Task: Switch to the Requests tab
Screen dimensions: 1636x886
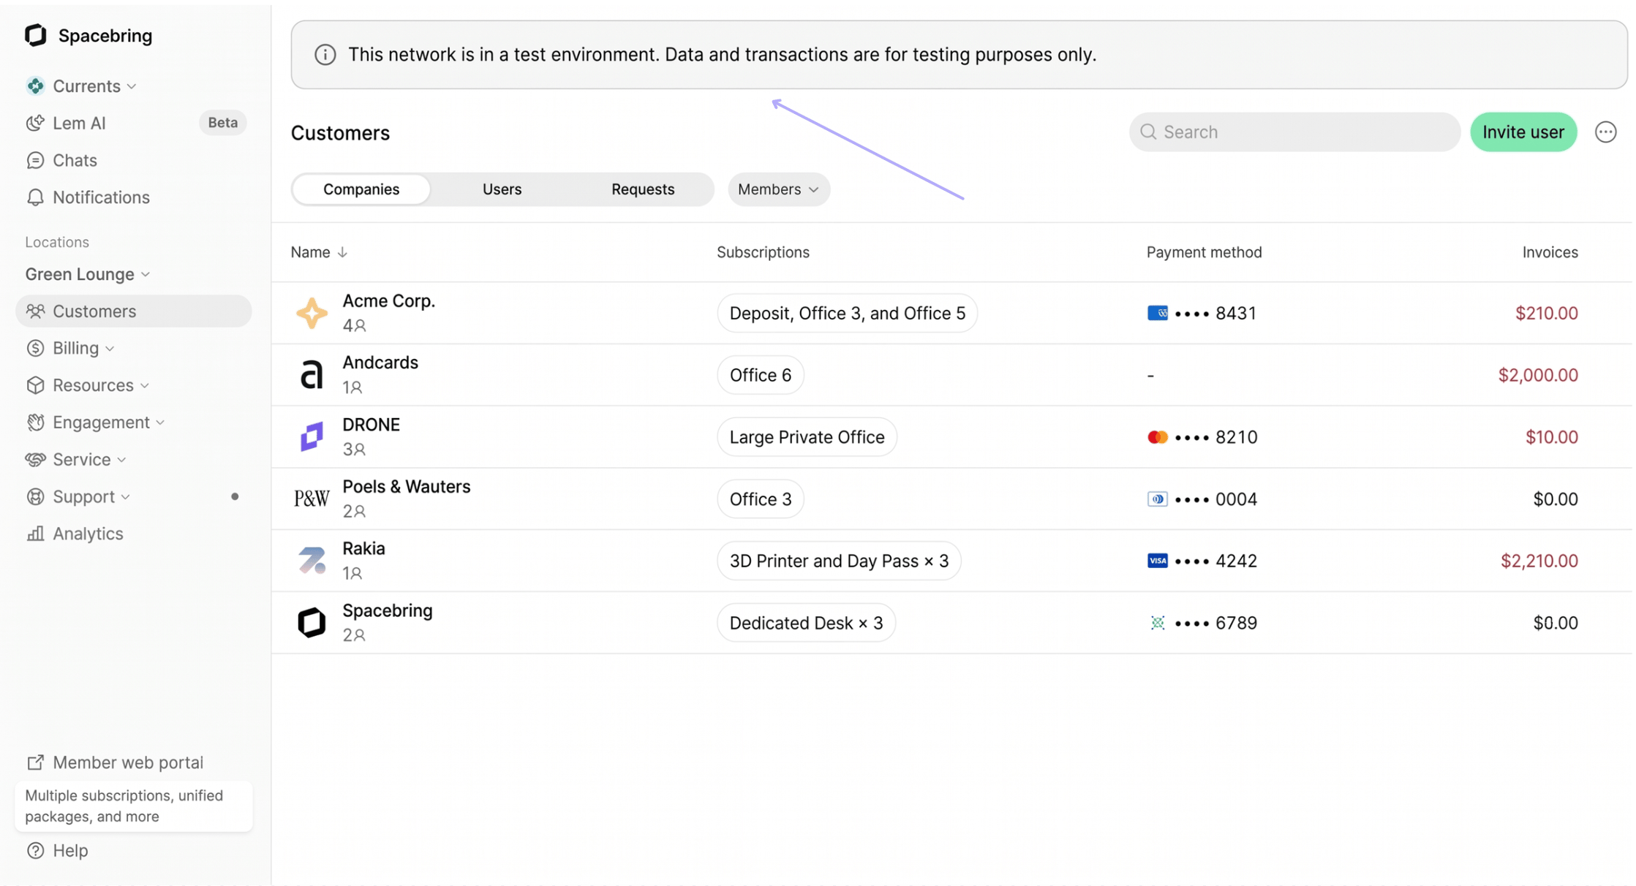Action: tap(643, 189)
